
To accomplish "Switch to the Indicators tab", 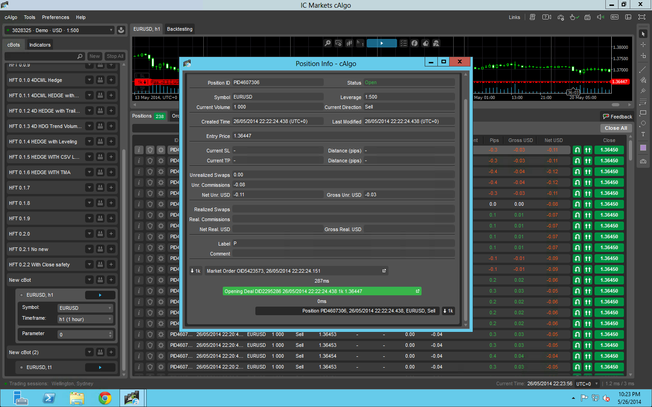I will click(40, 45).
